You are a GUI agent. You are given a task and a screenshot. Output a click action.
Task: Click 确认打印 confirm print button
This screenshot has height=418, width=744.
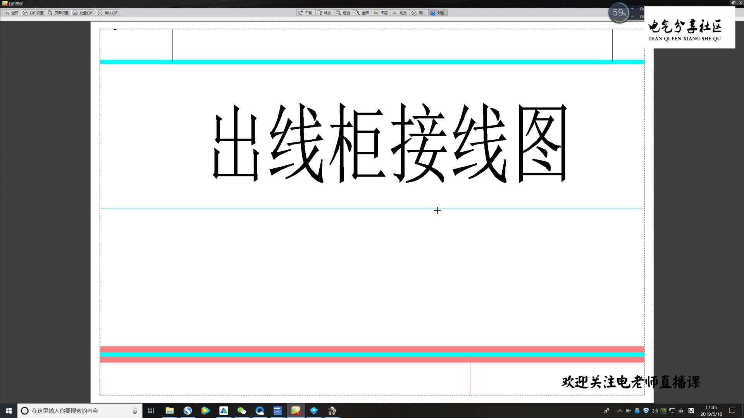[x=108, y=13]
